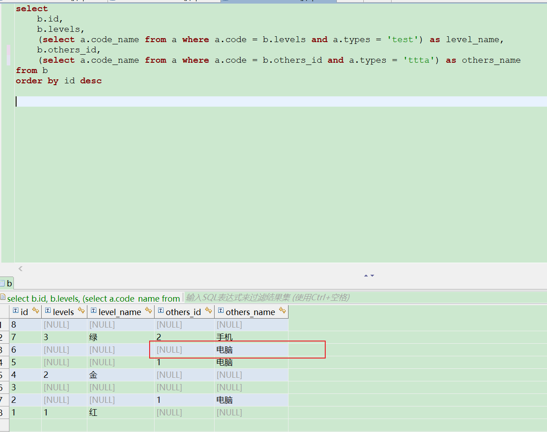Select NULL others_id cell in id 4 row
The image size is (547, 432).
(184, 375)
